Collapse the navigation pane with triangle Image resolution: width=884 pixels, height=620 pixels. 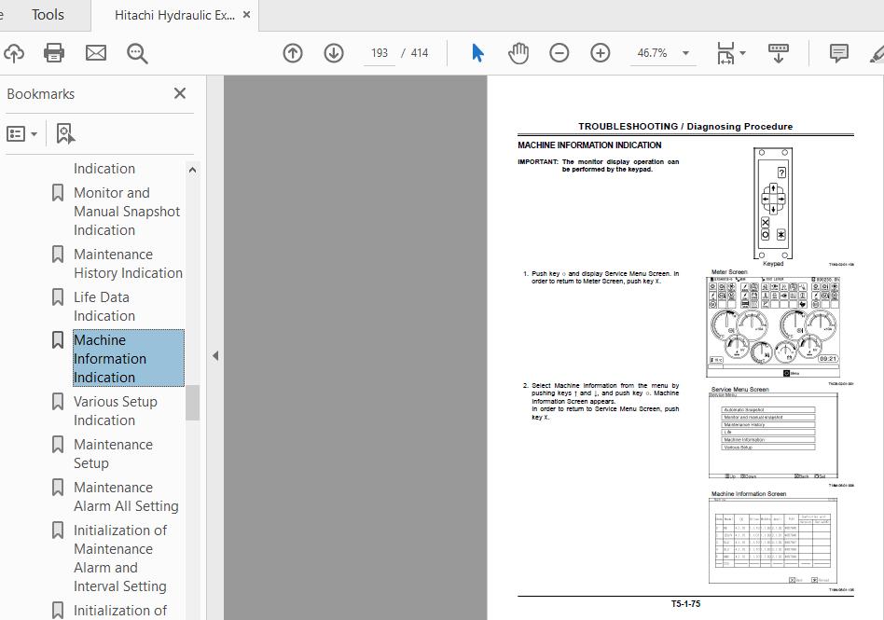coord(215,355)
